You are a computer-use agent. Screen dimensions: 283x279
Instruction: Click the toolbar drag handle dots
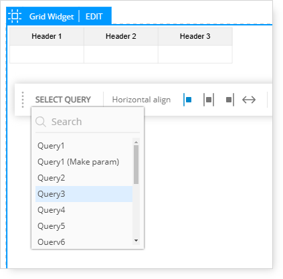(23, 100)
